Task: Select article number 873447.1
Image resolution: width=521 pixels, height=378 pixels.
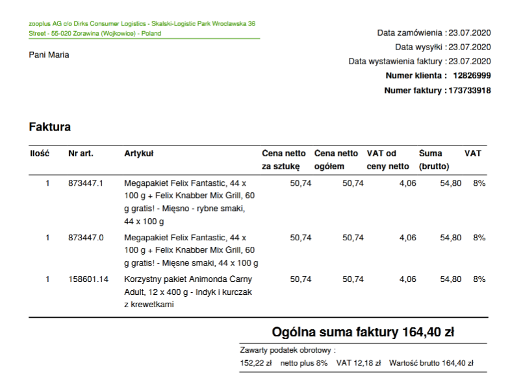Action: pyautogui.click(x=86, y=183)
